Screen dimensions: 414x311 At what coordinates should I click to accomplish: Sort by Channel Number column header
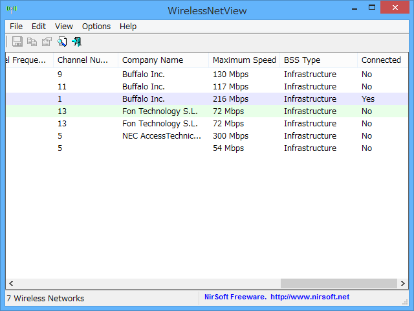[84, 60]
